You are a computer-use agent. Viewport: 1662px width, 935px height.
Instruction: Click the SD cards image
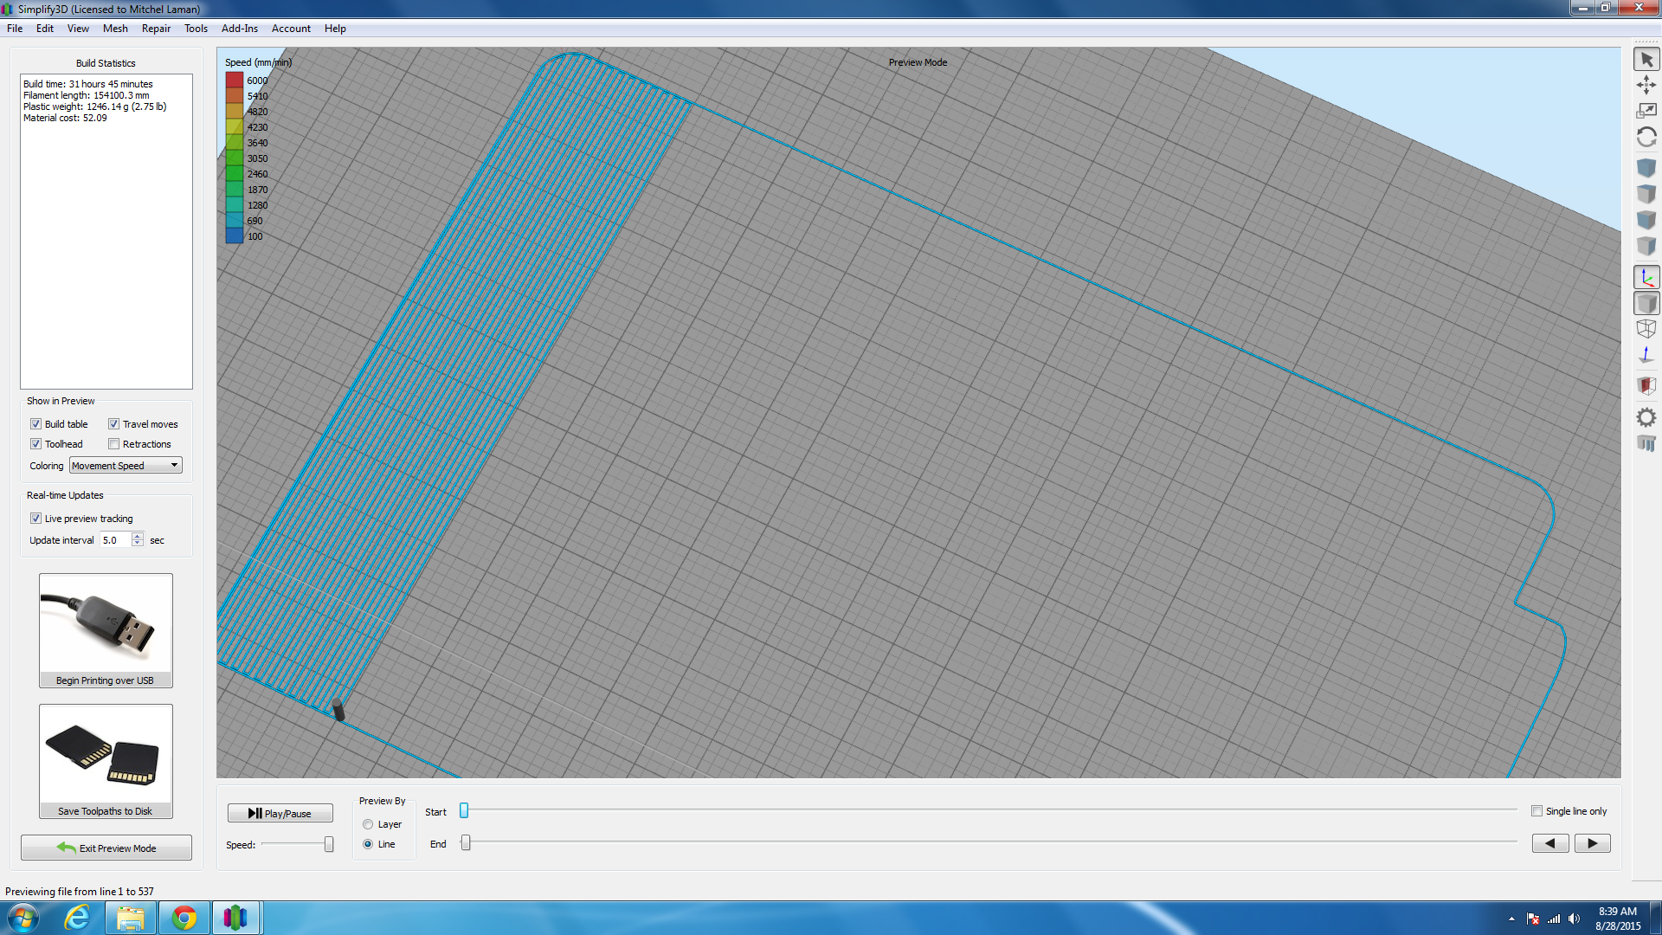coord(106,755)
